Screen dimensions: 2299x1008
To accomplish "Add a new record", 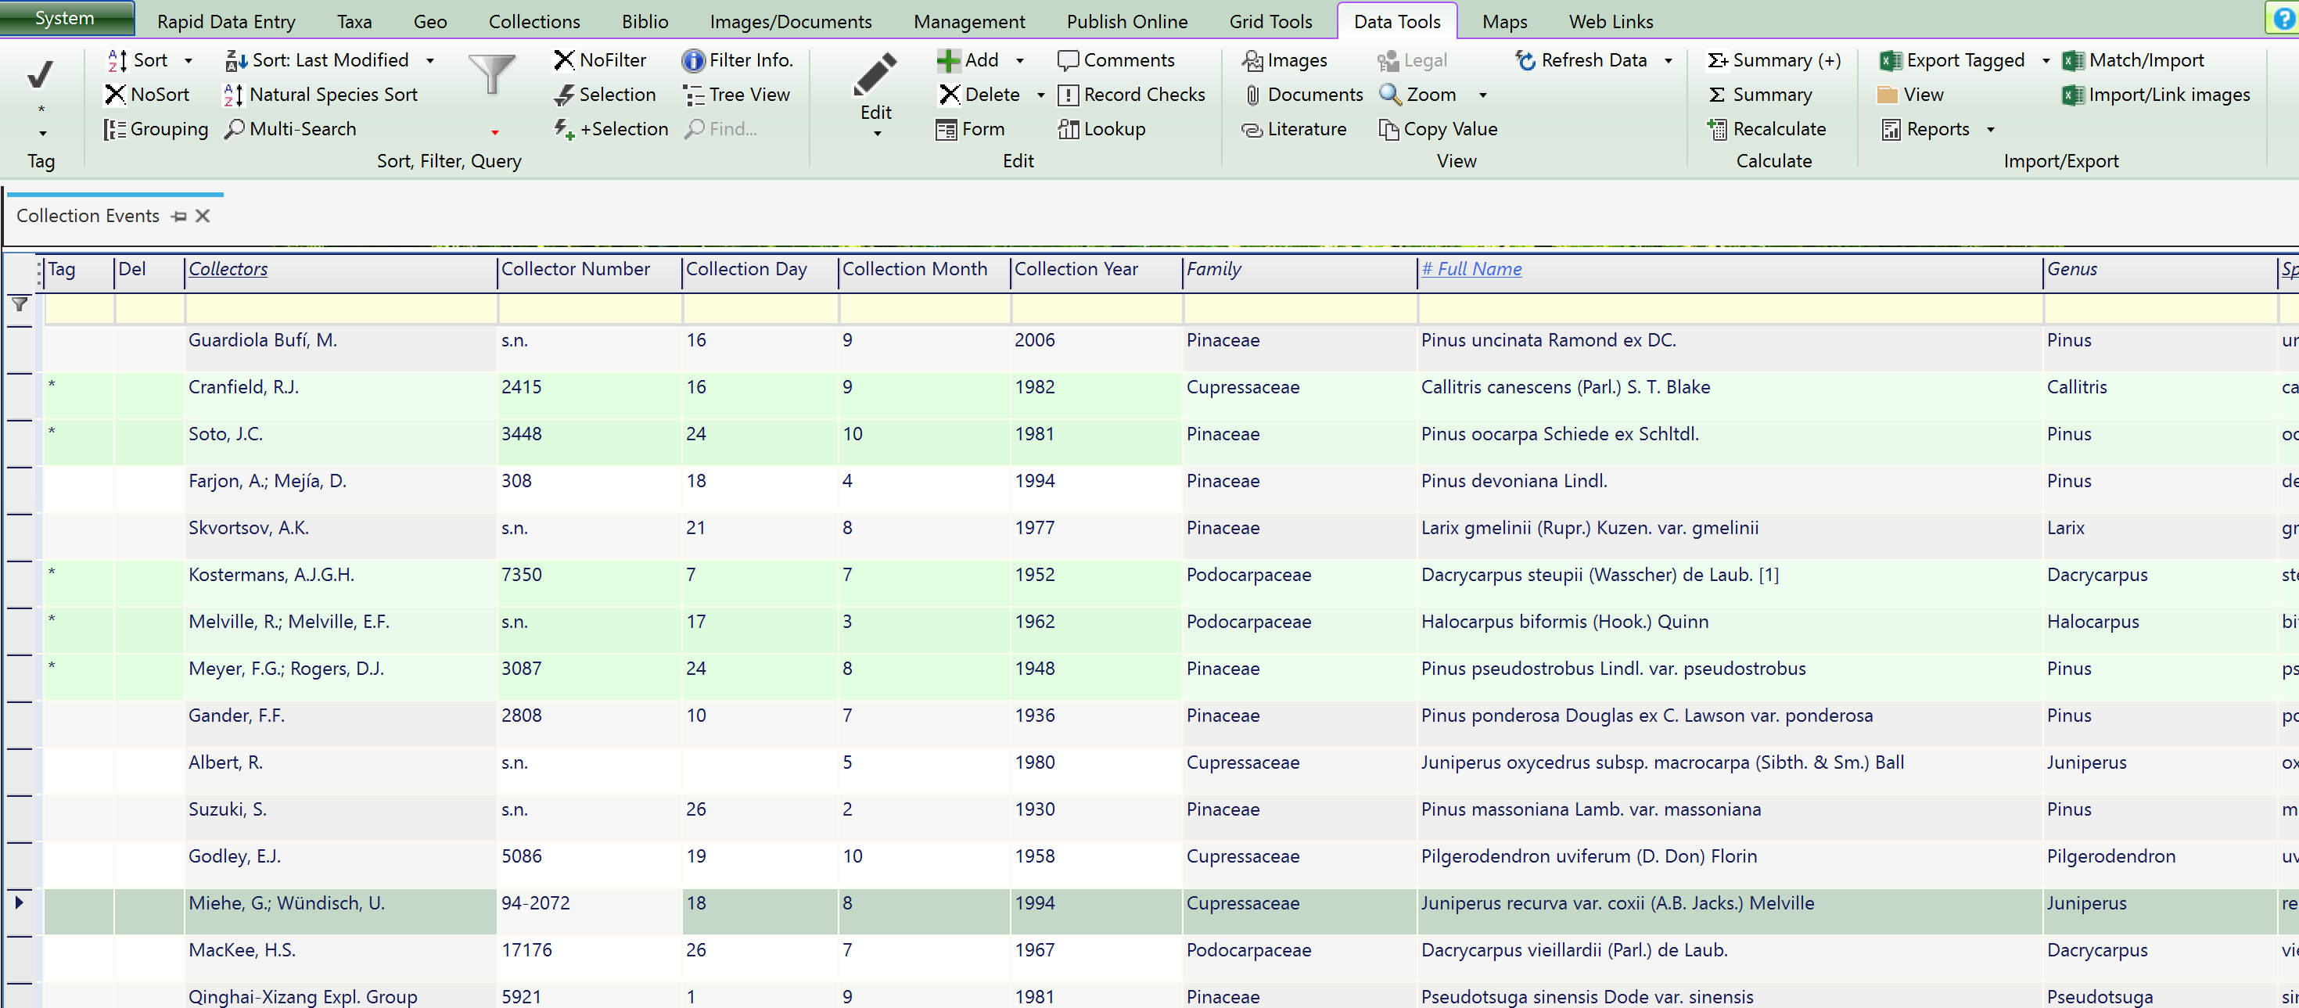I will [968, 61].
